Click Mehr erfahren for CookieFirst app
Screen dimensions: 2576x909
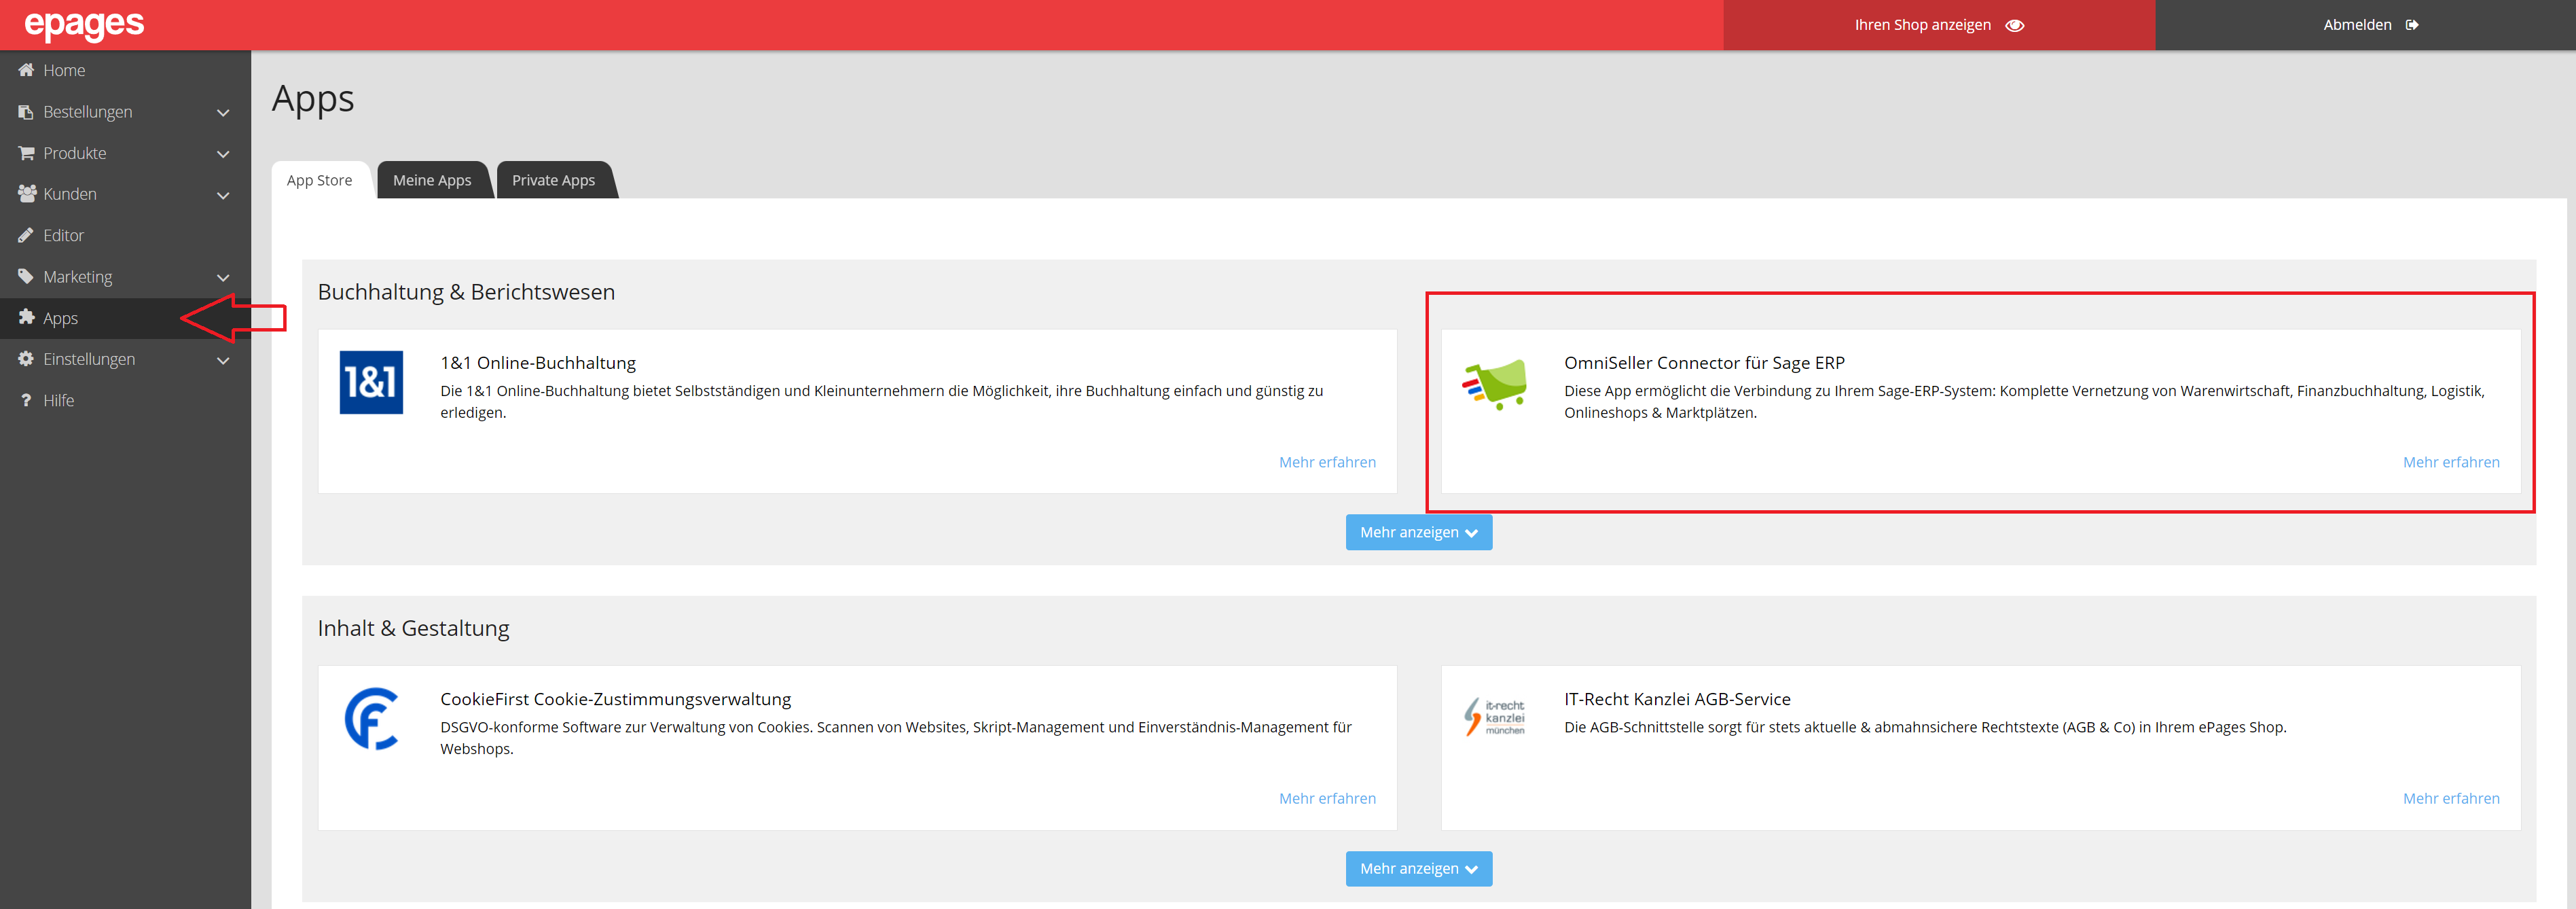tap(1327, 798)
